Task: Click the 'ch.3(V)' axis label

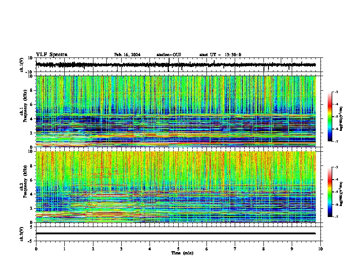Action: (x=21, y=234)
